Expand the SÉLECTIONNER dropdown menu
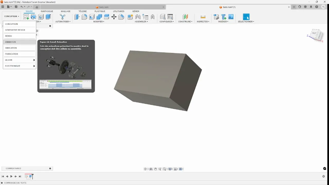The width and height of the screenshot is (329, 185). coord(246,22)
